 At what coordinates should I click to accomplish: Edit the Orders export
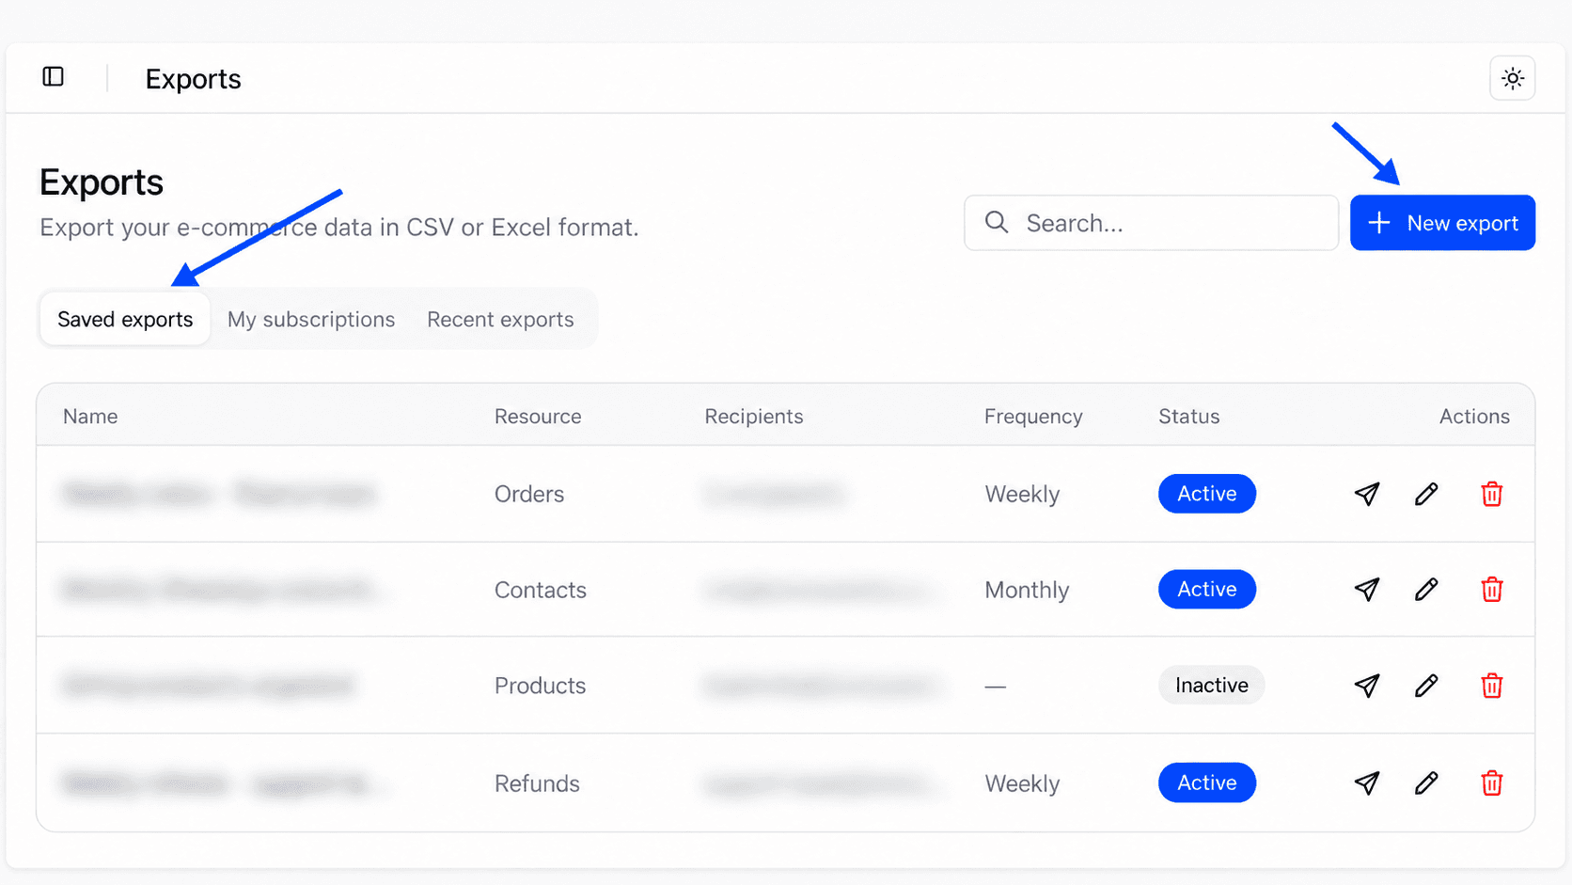coord(1426,494)
